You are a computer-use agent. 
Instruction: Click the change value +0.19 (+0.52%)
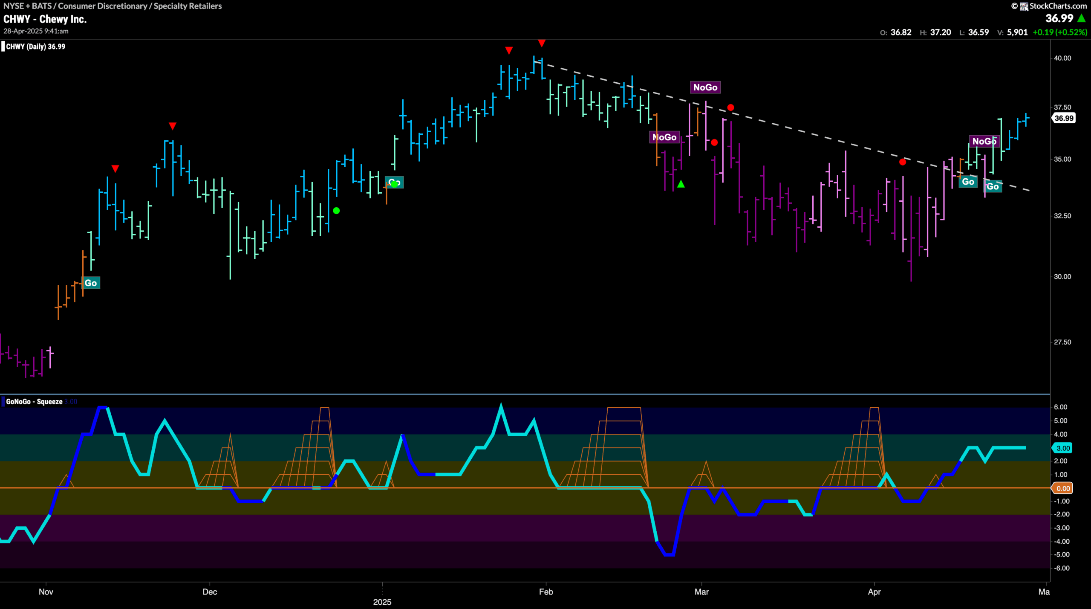click(1060, 32)
